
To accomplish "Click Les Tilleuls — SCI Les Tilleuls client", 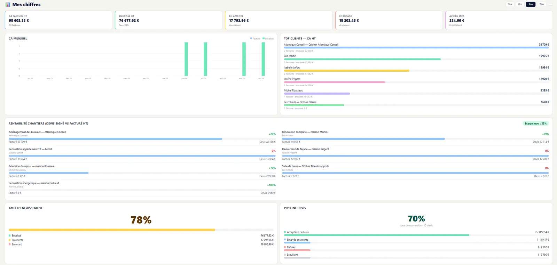I will 300,102.
